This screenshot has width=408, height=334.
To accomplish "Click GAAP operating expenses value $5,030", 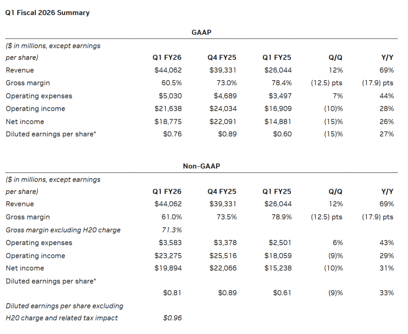I will coord(170,96).
